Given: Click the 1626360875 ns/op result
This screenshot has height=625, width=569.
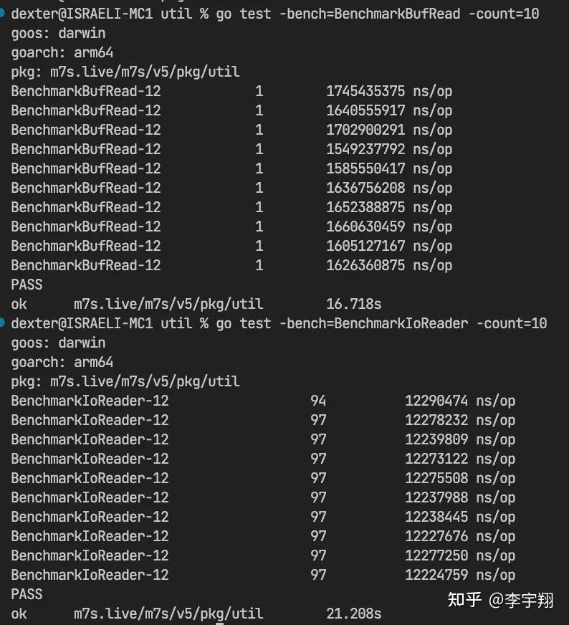Looking at the screenshot, I should click(x=388, y=265).
